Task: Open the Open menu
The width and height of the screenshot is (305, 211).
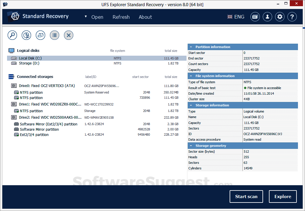Action: pos(97,17)
